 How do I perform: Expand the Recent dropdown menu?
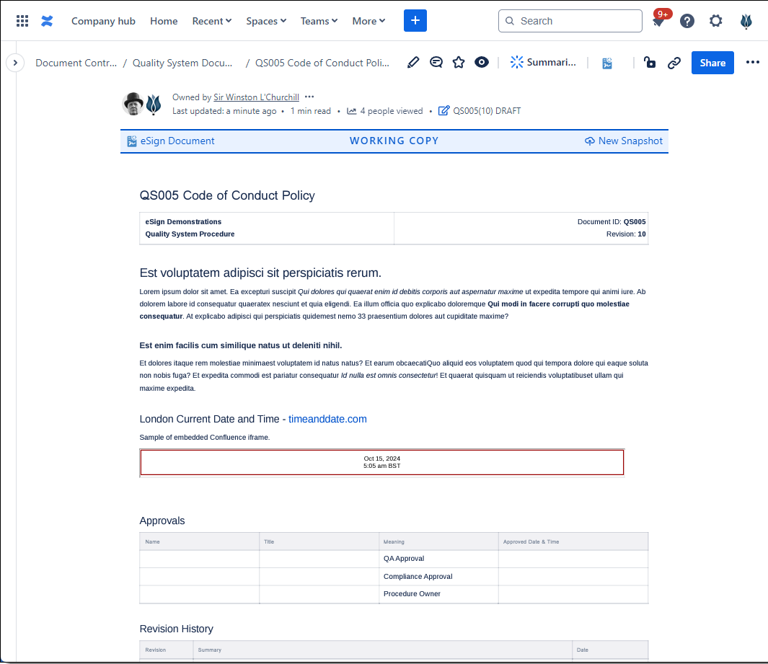pyautogui.click(x=211, y=21)
